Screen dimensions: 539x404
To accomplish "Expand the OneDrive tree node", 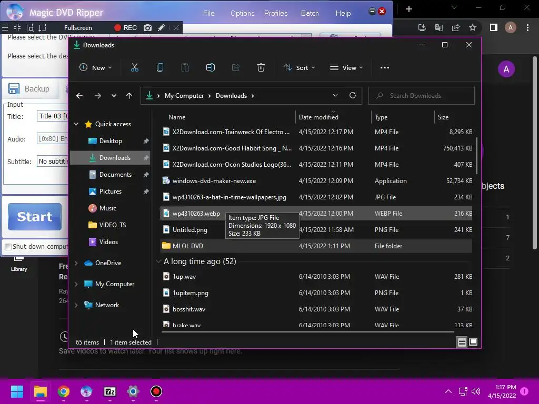I will (76, 263).
